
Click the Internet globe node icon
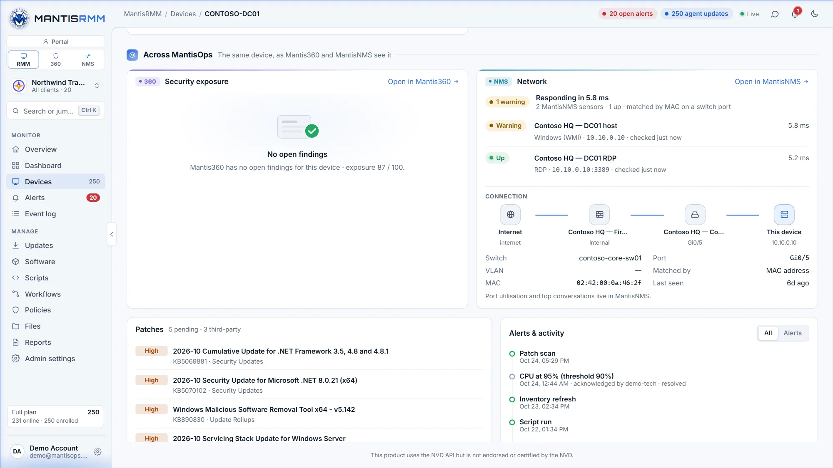(x=510, y=215)
